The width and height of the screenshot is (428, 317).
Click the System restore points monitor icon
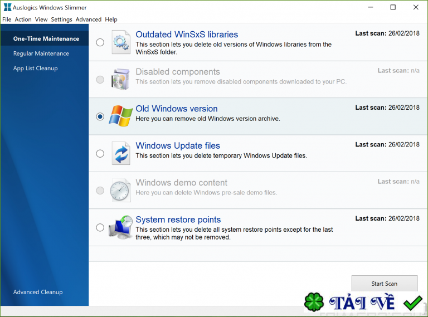tap(121, 227)
